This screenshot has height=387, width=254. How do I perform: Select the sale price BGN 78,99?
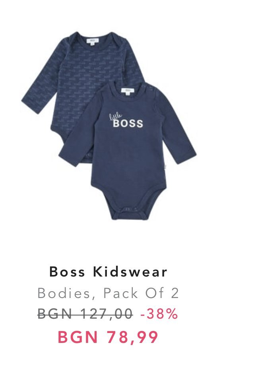tap(108, 337)
